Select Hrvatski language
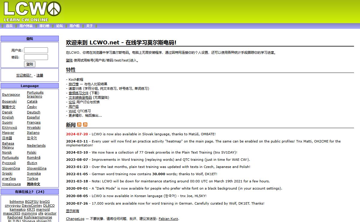This screenshot has height=222, width=360. pyautogui.click(x=34, y=127)
